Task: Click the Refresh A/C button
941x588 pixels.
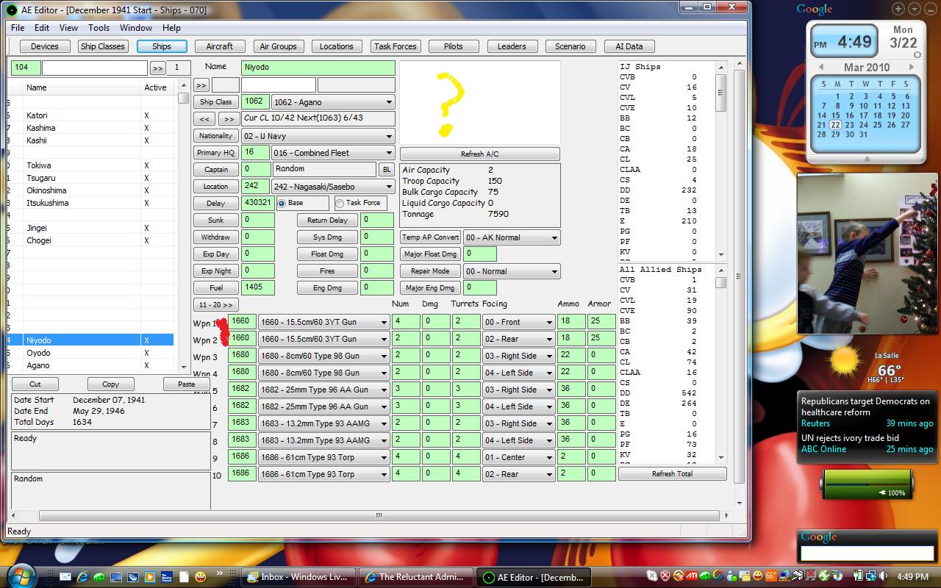Action: 479,154
